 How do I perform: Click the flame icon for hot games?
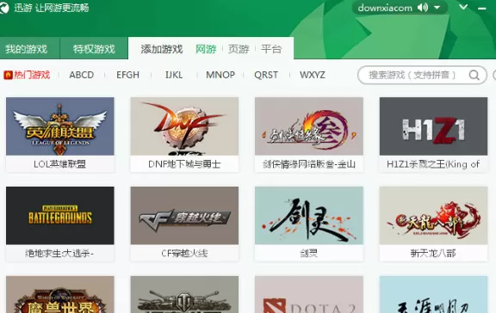click(x=8, y=75)
